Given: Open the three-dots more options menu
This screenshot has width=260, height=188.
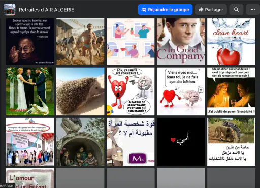Looking at the screenshot, I should (253, 10).
